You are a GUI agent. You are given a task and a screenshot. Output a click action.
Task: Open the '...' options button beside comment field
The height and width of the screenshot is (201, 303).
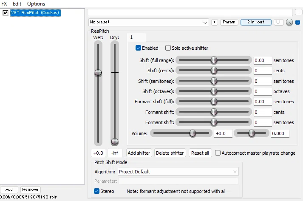[299, 13]
